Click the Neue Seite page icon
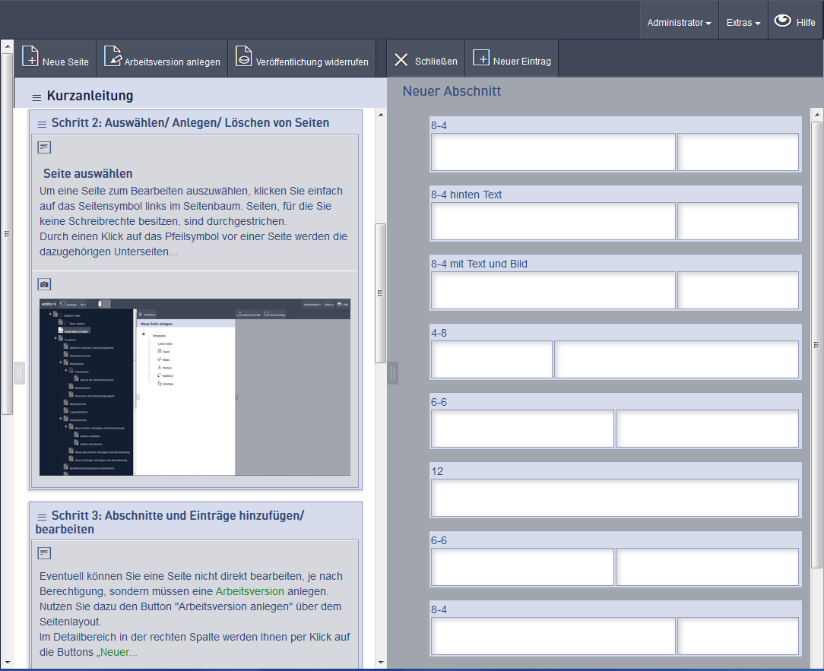 coord(30,58)
